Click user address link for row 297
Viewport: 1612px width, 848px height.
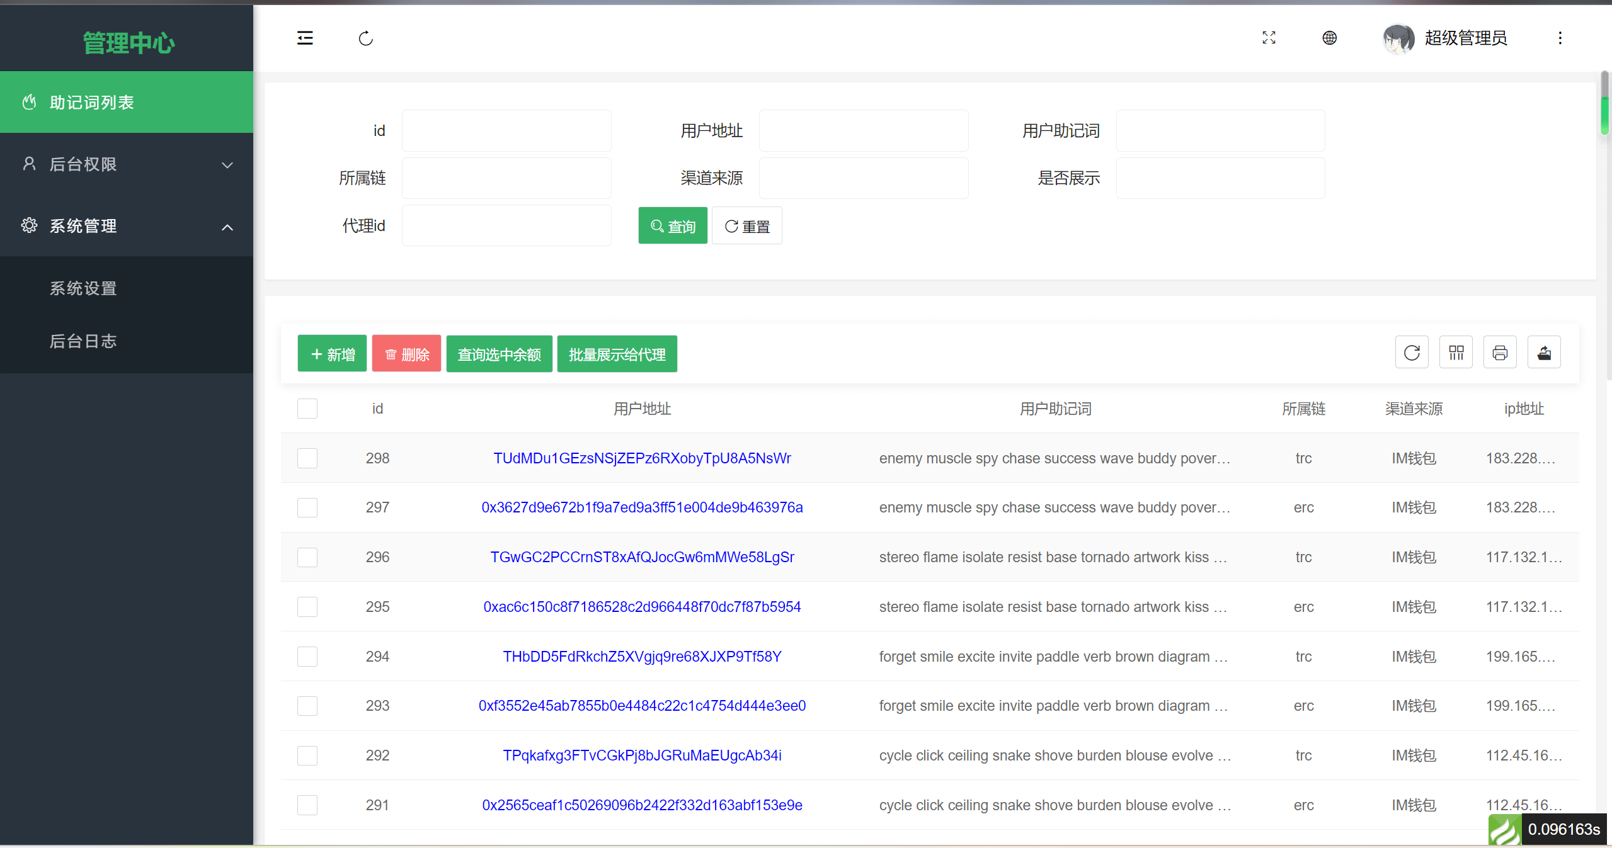coord(641,507)
